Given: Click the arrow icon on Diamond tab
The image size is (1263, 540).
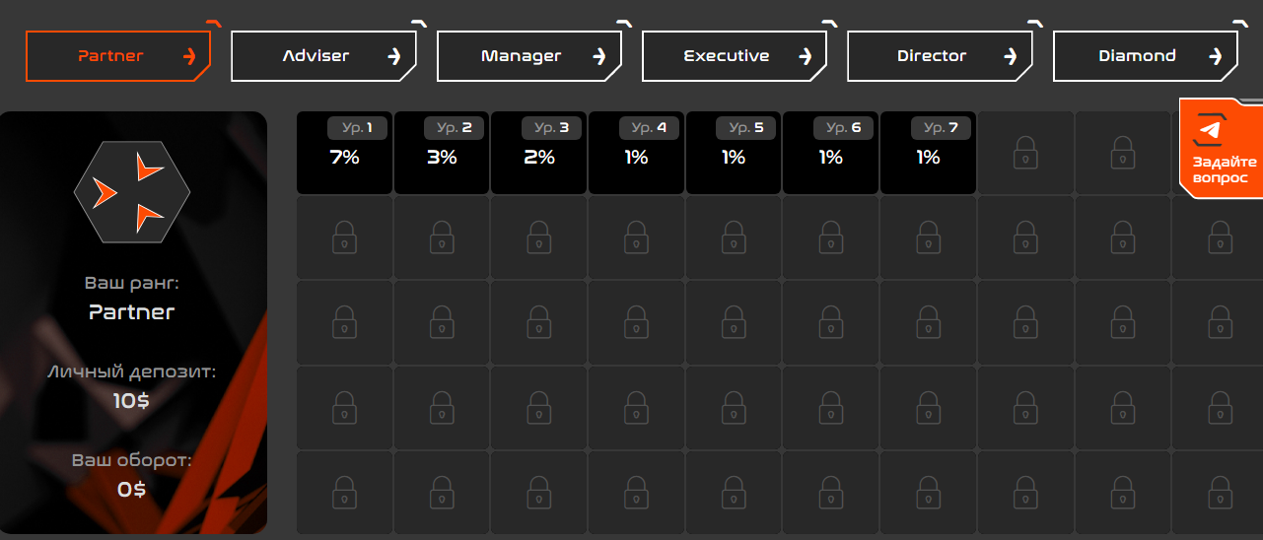Looking at the screenshot, I should point(1217,56).
